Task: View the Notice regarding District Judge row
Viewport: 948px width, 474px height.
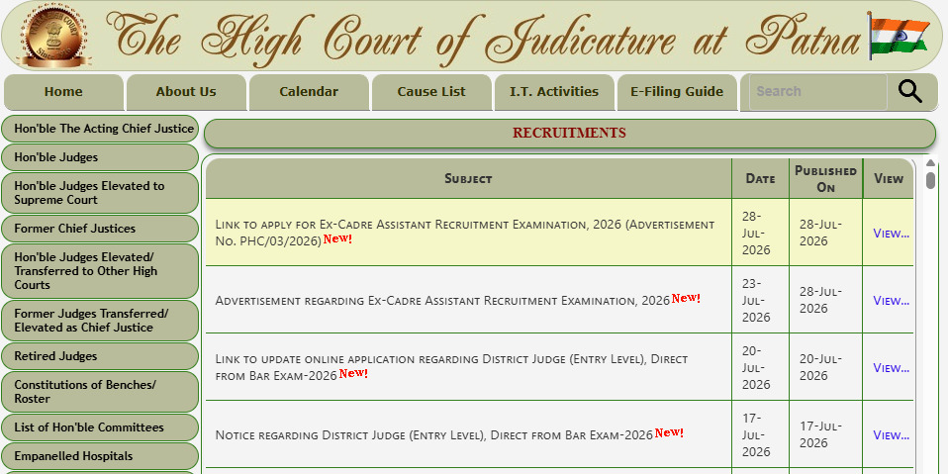Action: [891, 434]
